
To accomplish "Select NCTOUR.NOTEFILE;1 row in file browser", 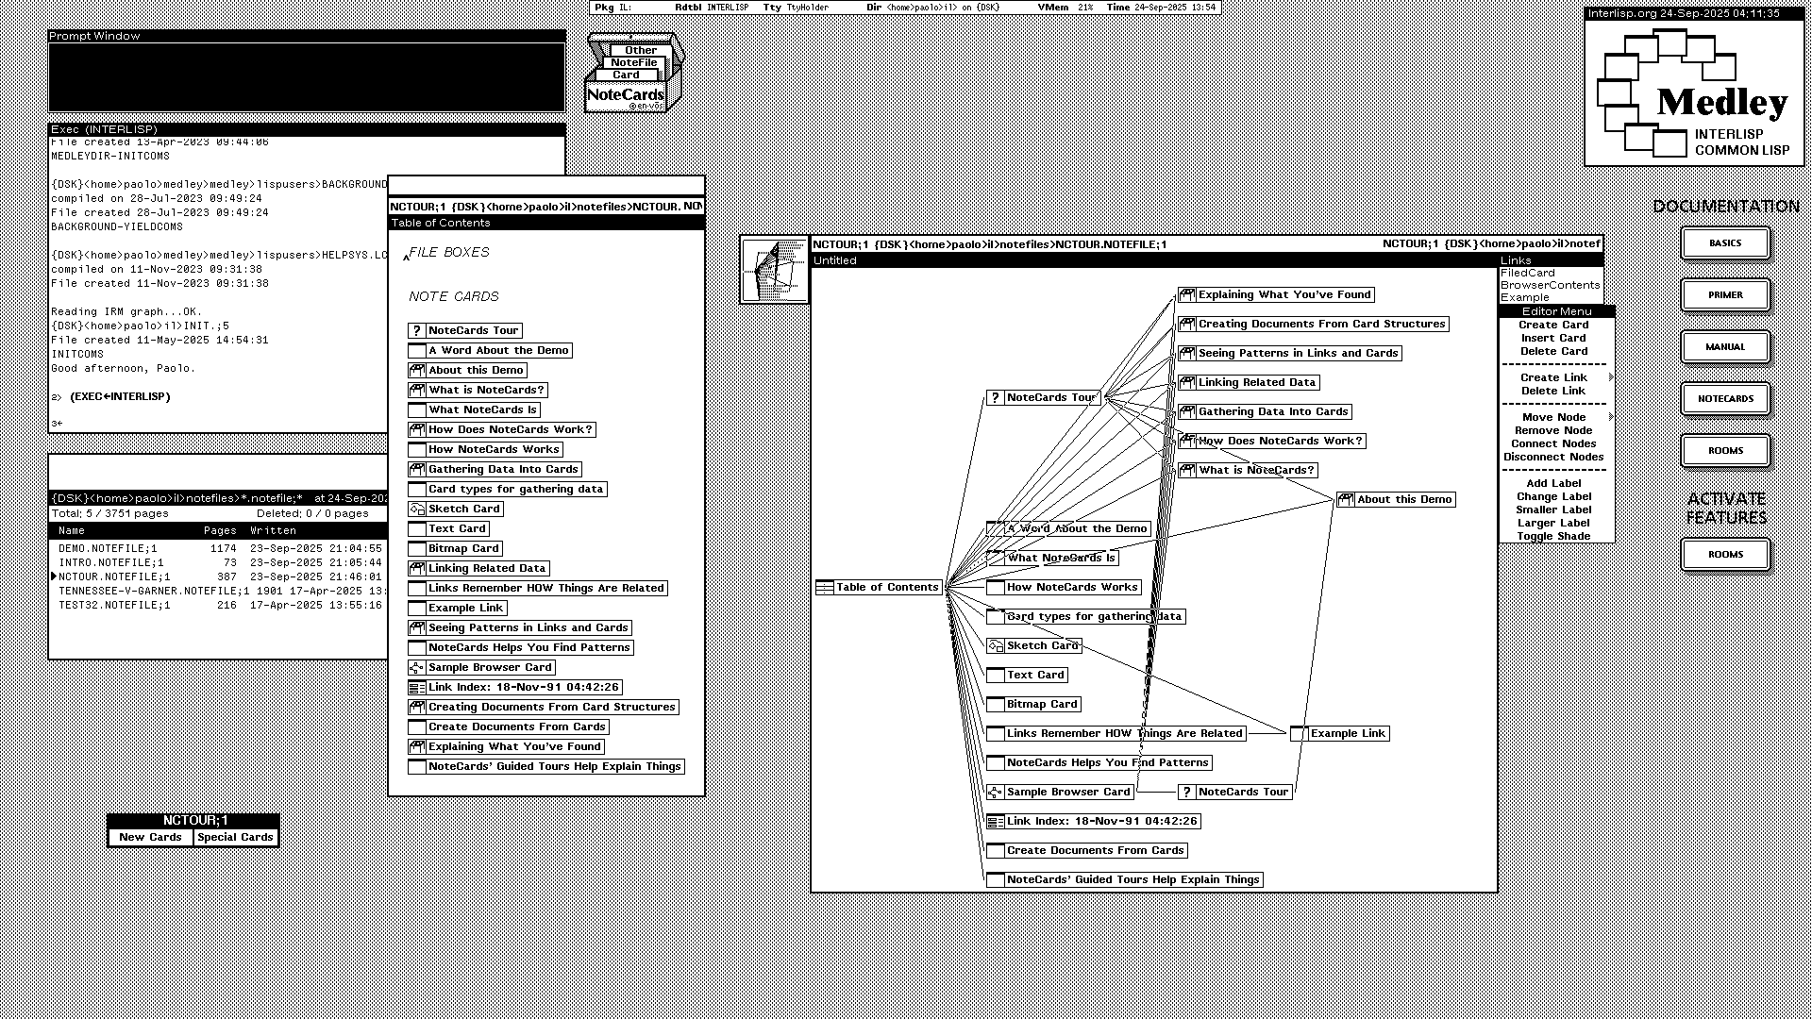I will tap(219, 576).
